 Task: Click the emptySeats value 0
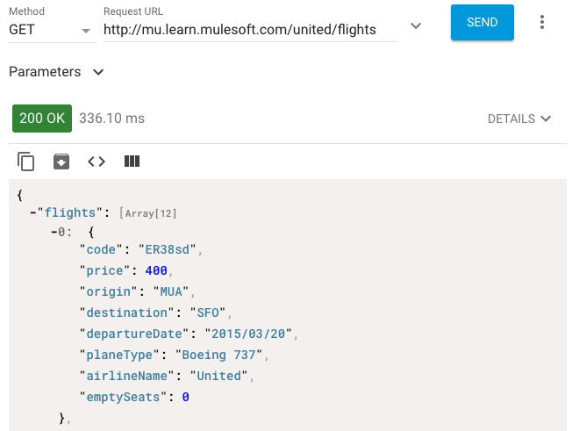(186, 397)
